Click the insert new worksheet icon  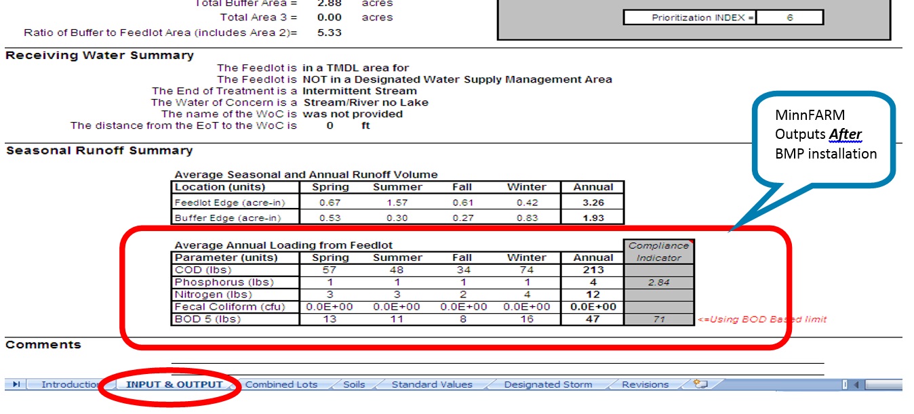point(700,384)
